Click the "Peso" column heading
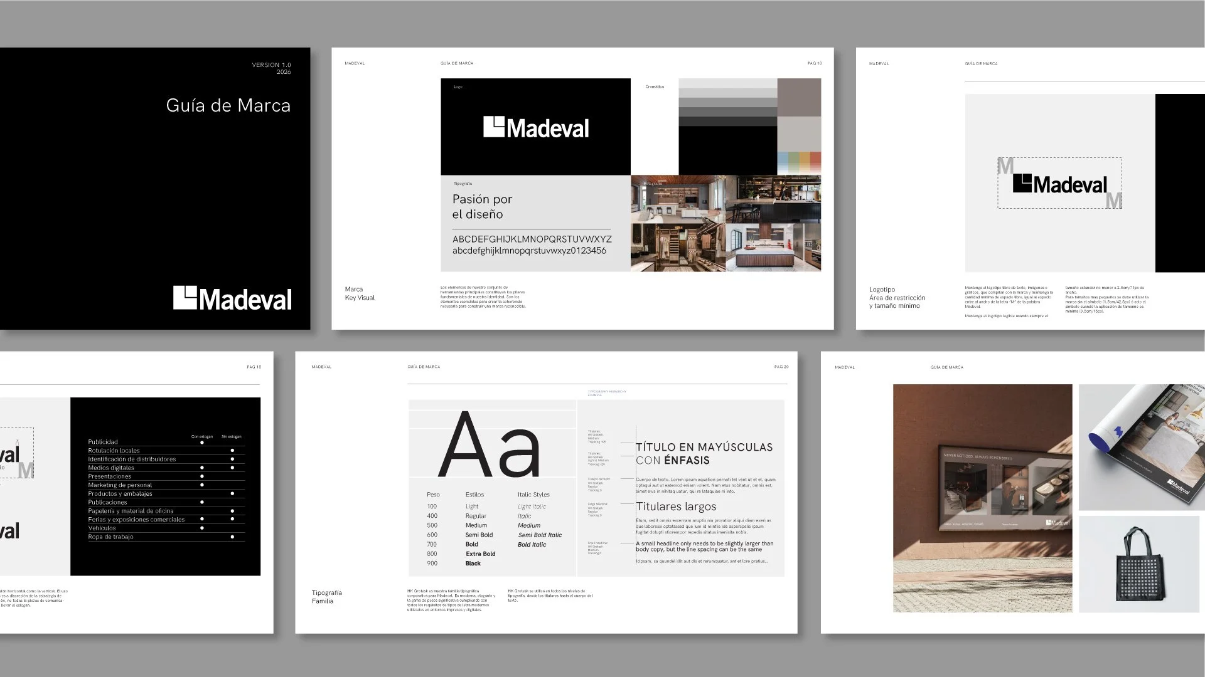 433,495
